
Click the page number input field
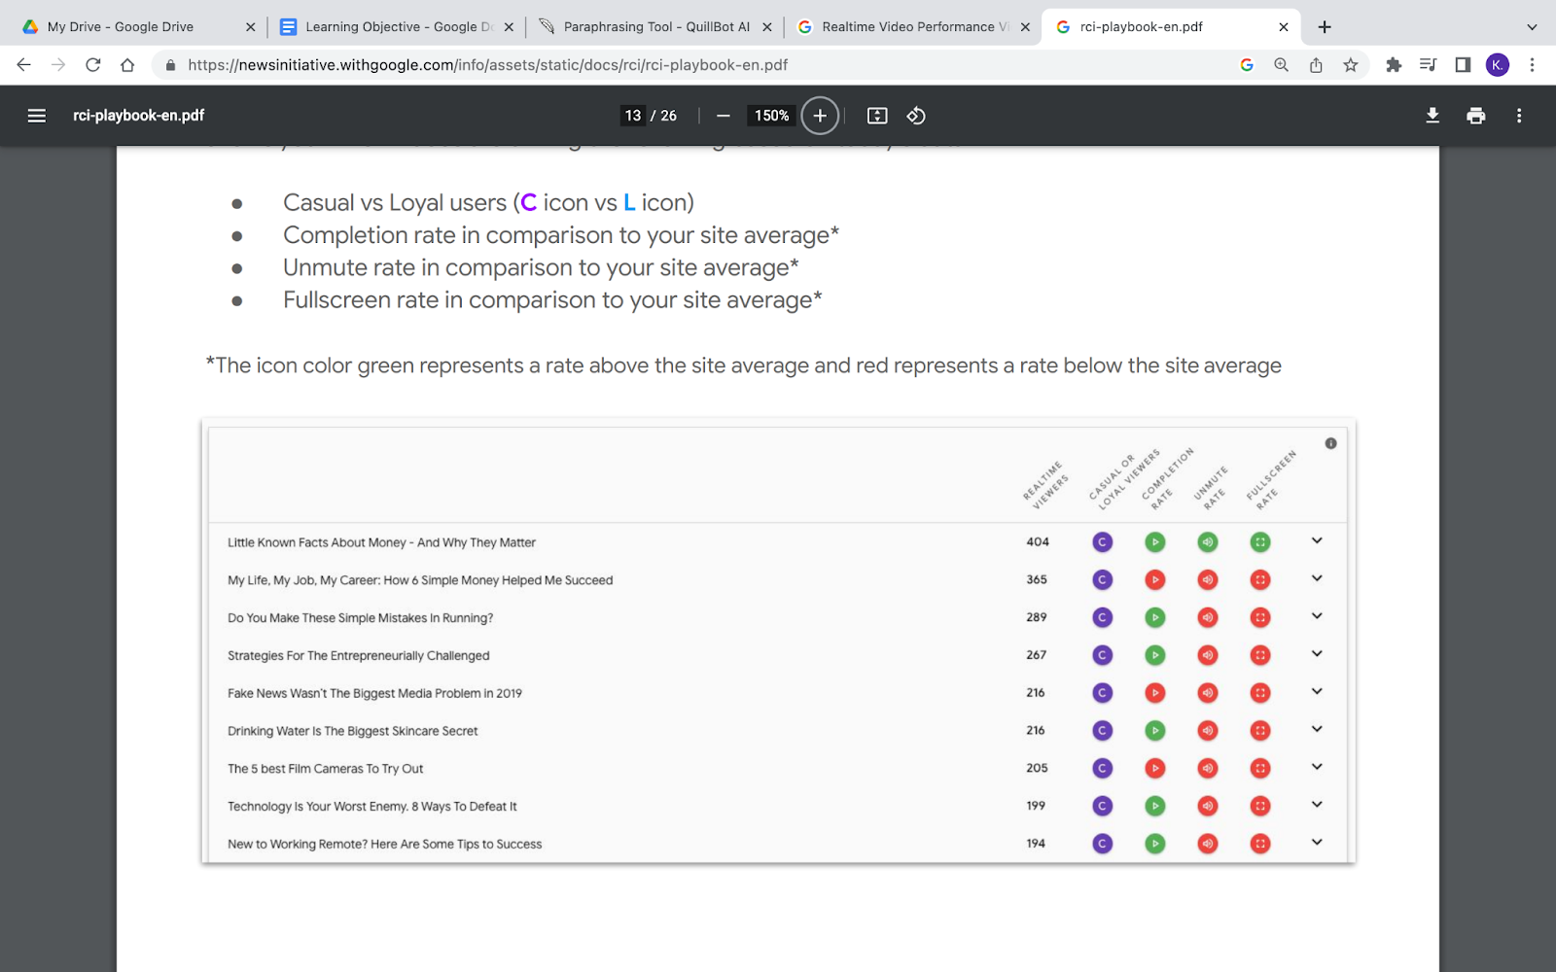click(x=633, y=116)
